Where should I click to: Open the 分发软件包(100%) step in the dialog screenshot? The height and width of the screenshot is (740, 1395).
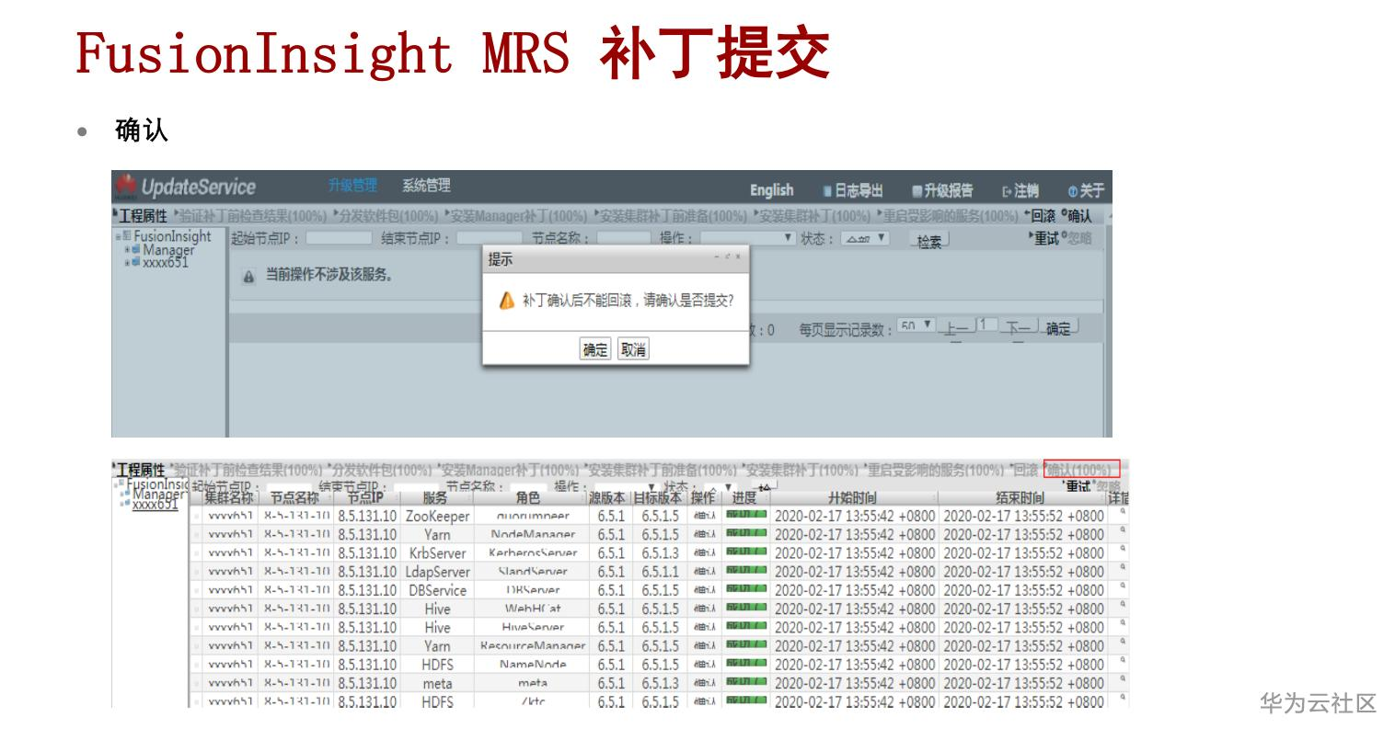pyautogui.click(x=386, y=216)
